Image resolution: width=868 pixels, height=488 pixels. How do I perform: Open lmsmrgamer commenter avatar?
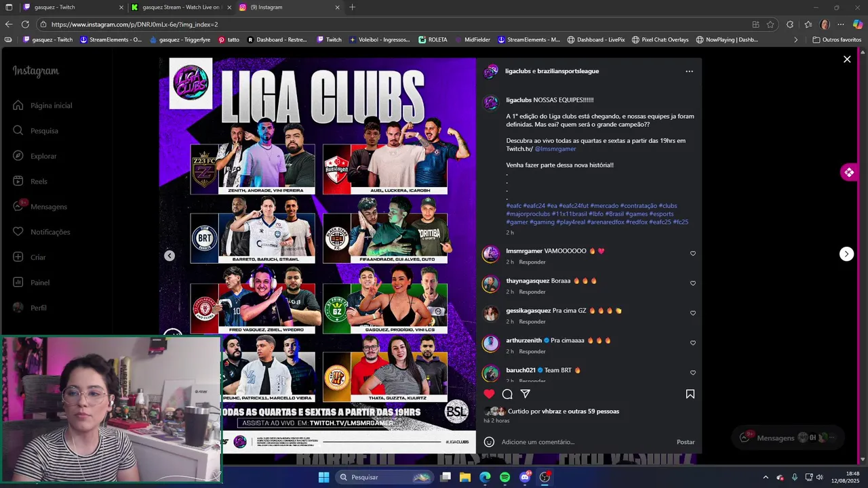point(490,254)
